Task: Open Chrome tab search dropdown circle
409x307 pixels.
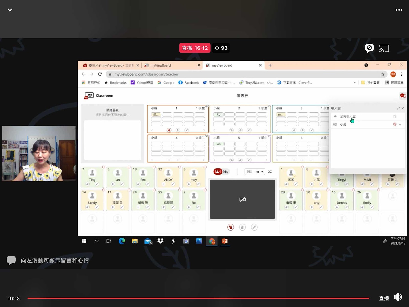Action: 366,65
